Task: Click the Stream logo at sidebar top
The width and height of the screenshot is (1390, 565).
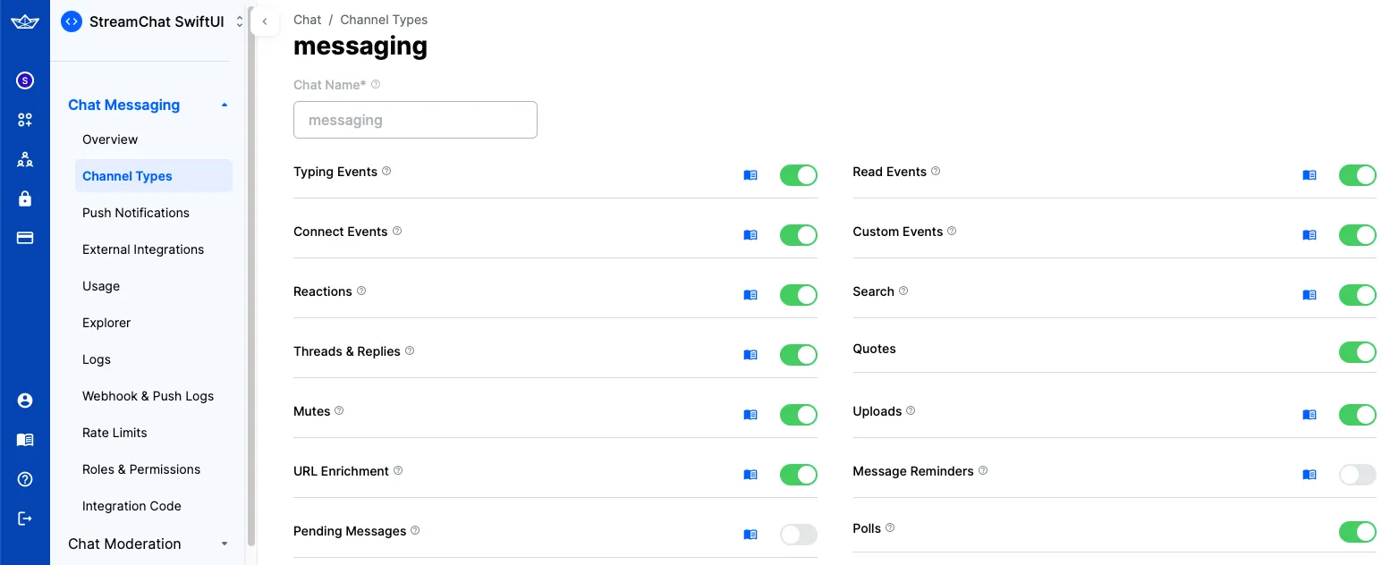Action: pos(24,22)
